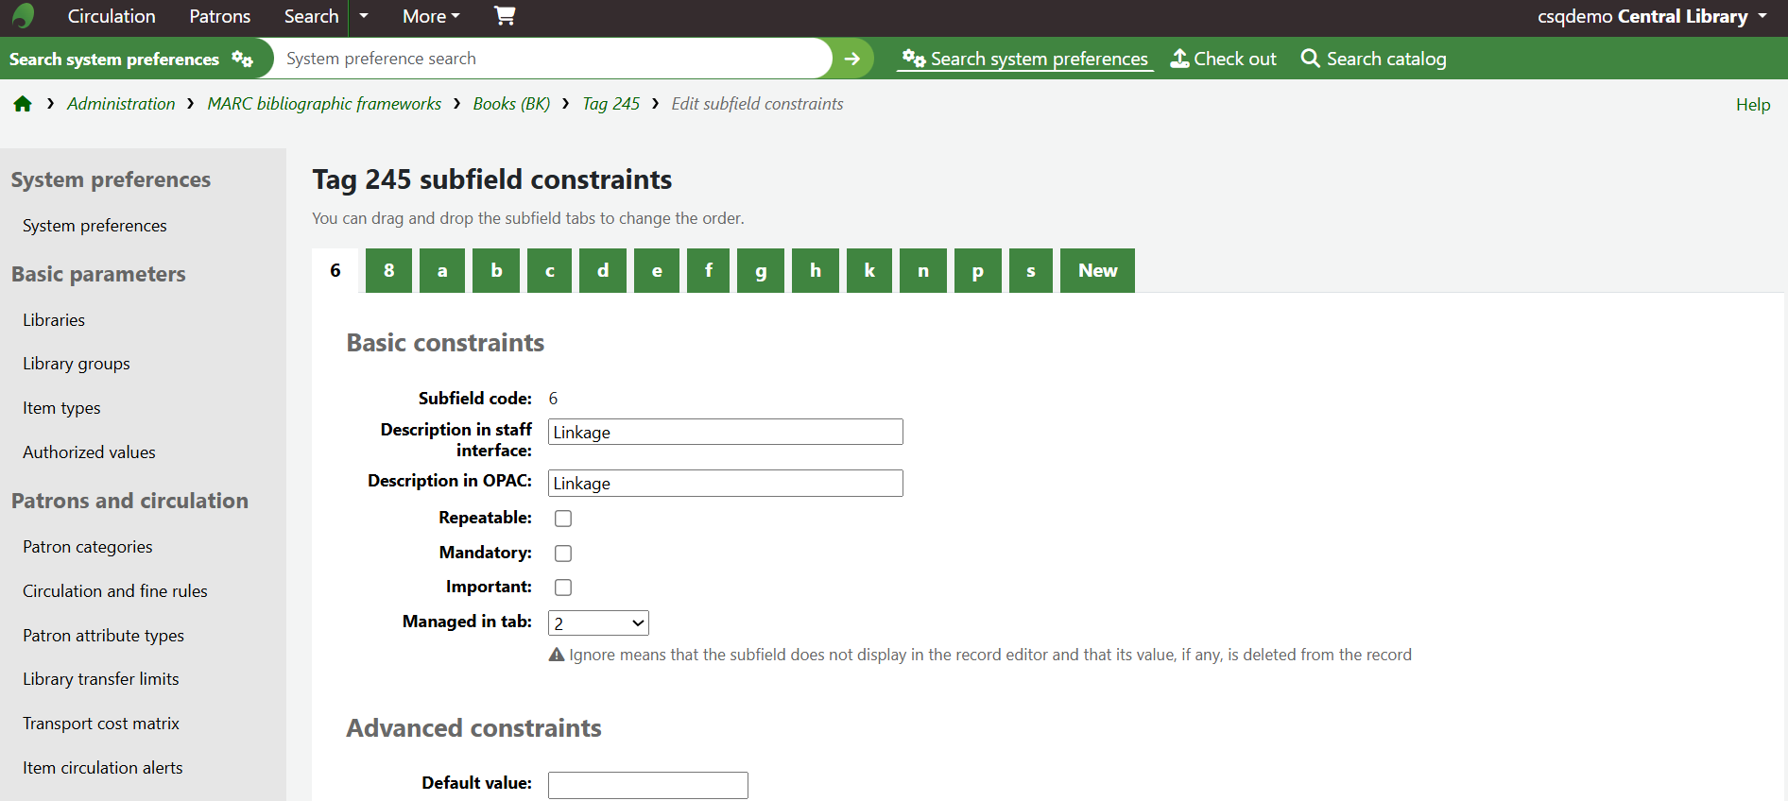This screenshot has width=1788, height=801.
Task: Switch to subfield tab f
Action: click(709, 271)
